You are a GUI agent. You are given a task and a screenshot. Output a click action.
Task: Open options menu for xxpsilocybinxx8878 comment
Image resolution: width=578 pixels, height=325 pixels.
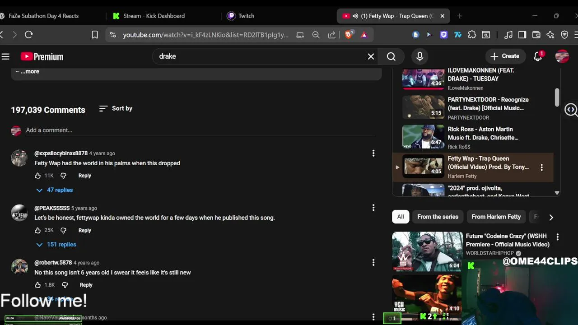click(373, 153)
